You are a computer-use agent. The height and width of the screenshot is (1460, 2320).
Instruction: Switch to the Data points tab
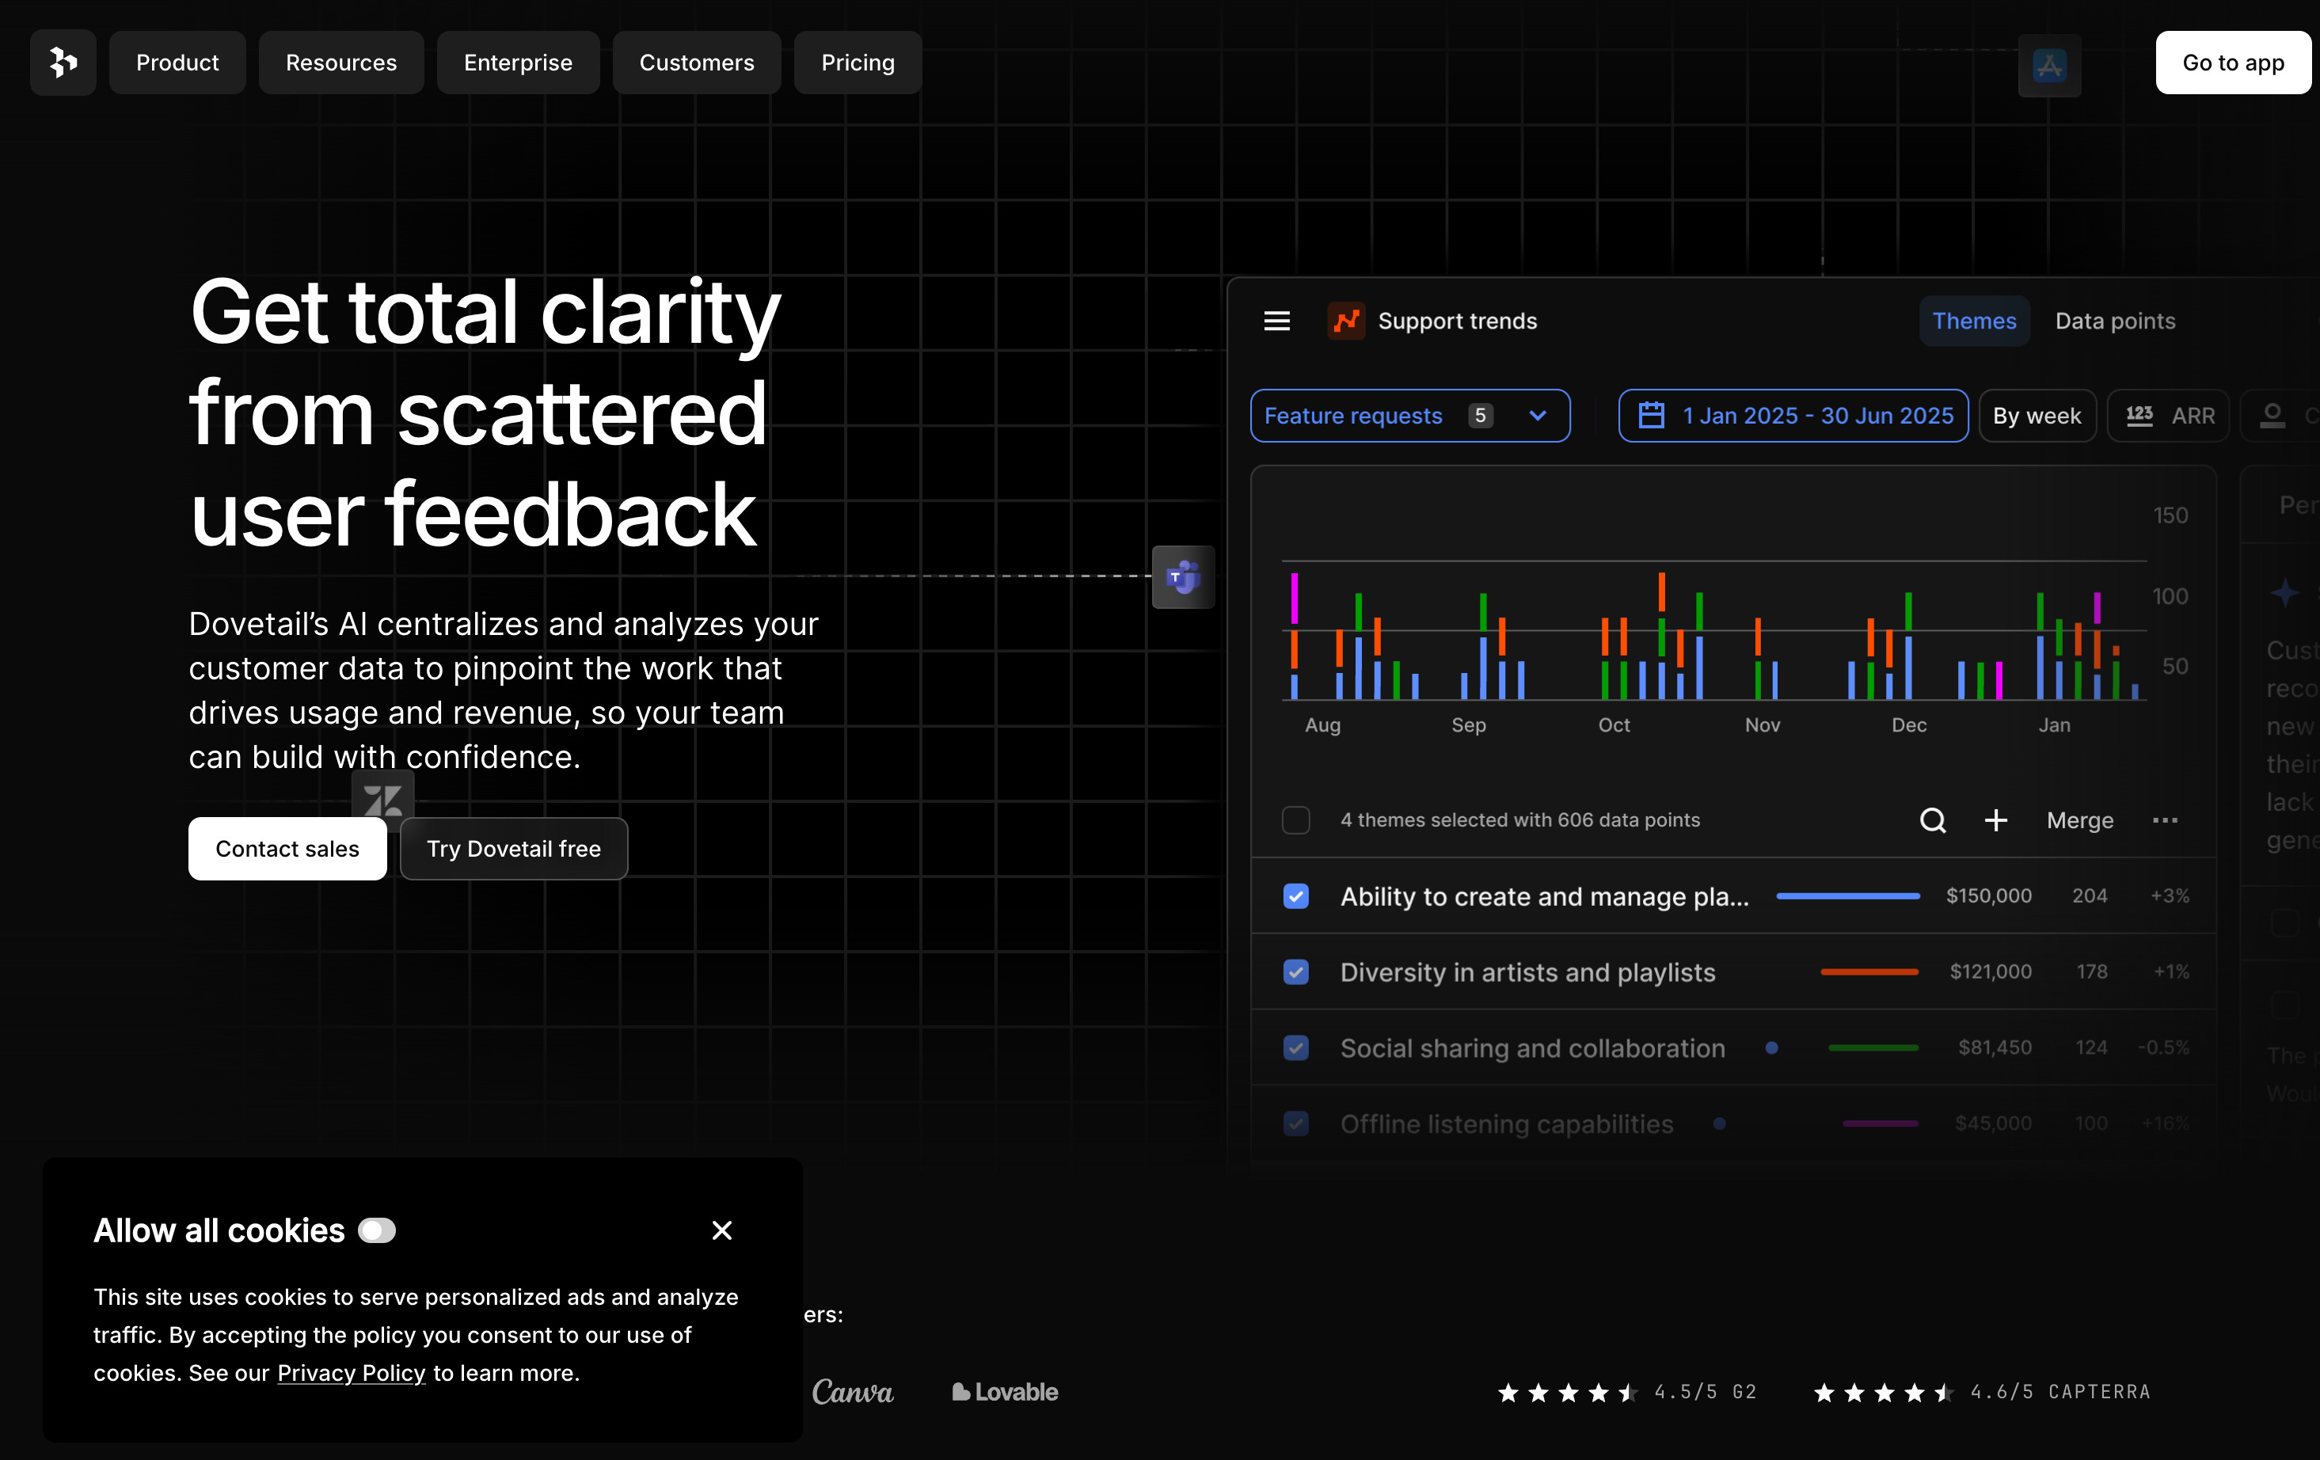(x=2115, y=321)
